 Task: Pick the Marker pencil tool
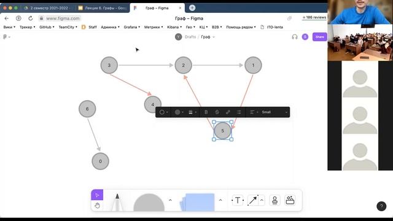(x=117, y=202)
